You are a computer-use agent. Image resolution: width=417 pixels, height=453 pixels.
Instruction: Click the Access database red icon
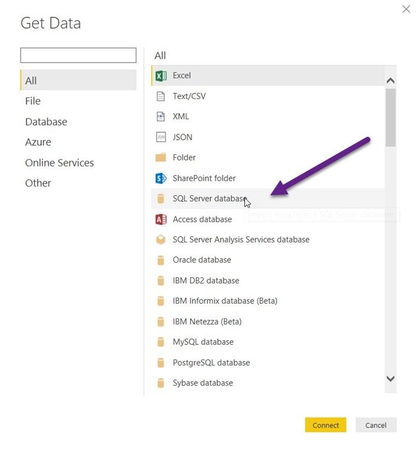[161, 219]
